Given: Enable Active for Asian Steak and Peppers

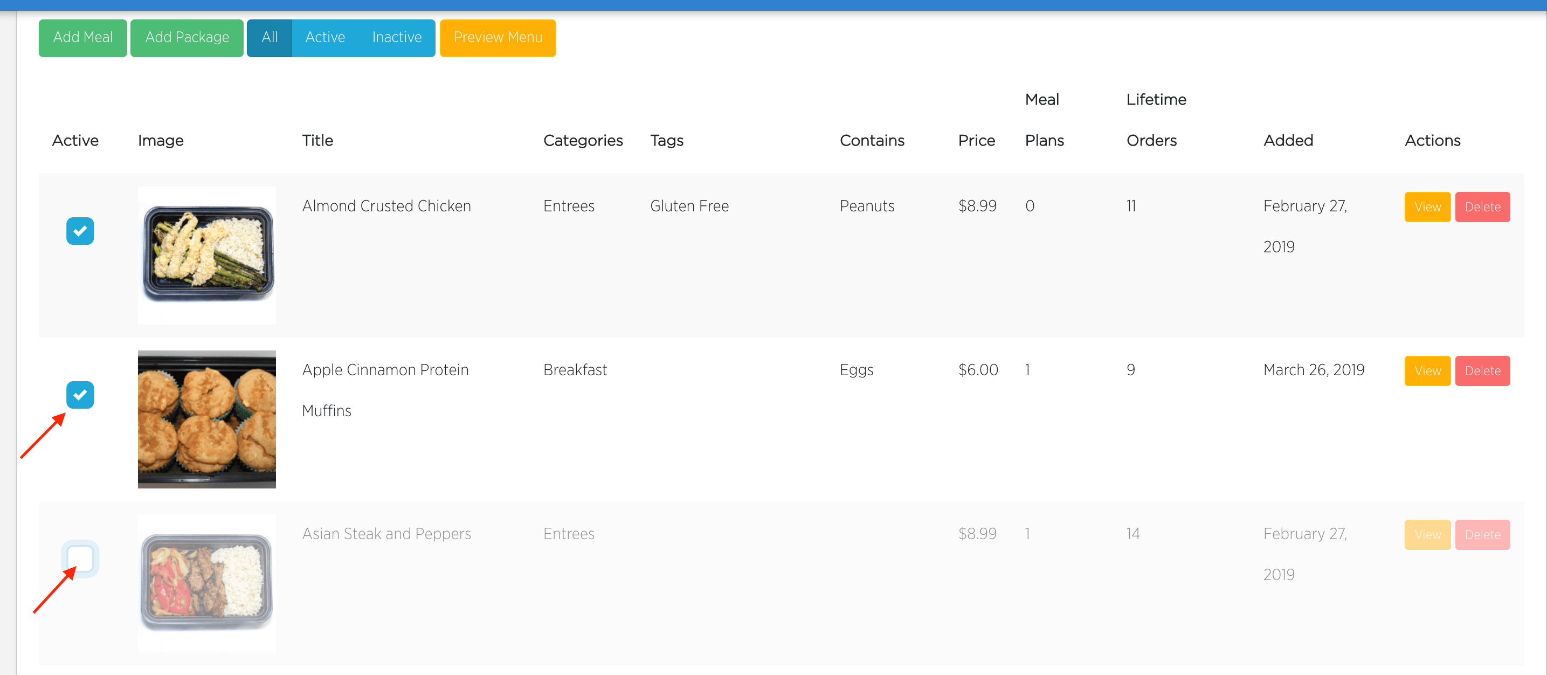Looking at the screenshot, I should click(x=80, y=559).
